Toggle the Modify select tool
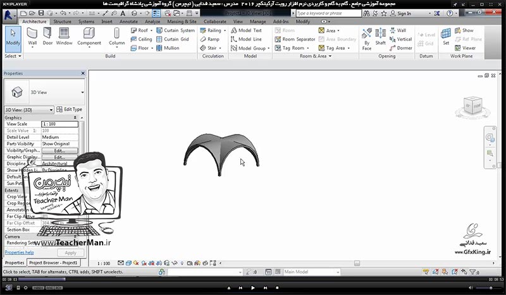This screenshot has width=506, height=295. point(13,39)
